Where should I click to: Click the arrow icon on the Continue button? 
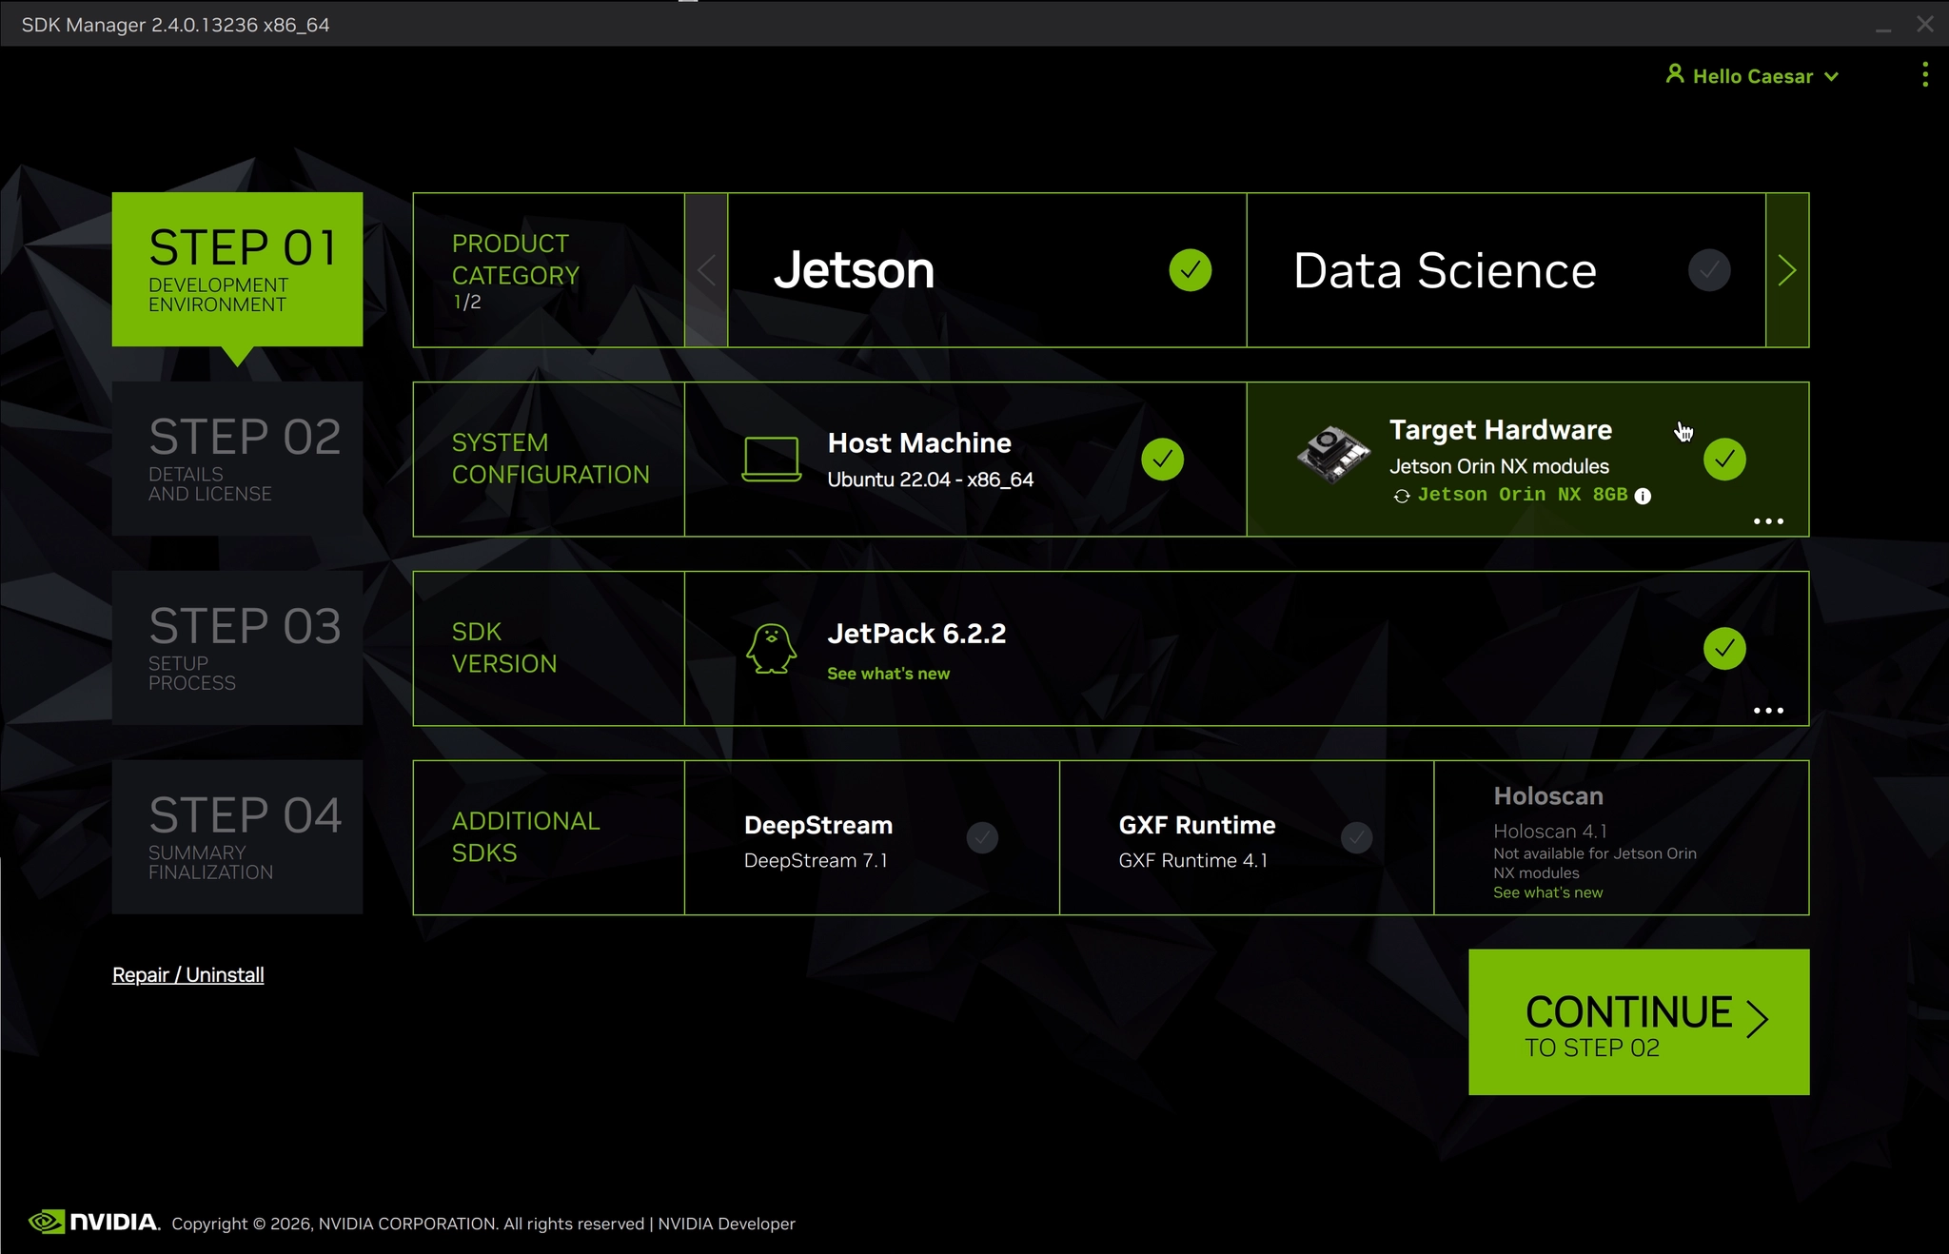tap(1758, 1019)
